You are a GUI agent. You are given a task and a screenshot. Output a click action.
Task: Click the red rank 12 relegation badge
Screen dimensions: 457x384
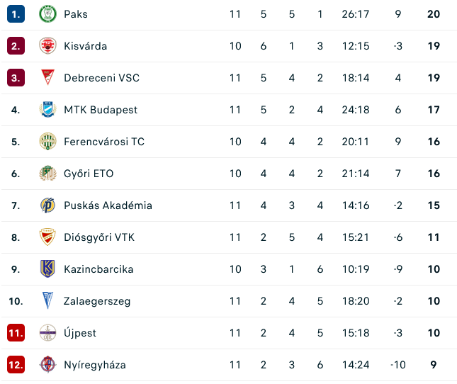click(x=16, y=365)
